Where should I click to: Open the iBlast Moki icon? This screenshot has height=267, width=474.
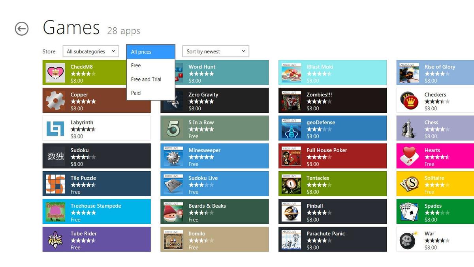(x=292, y=73)
